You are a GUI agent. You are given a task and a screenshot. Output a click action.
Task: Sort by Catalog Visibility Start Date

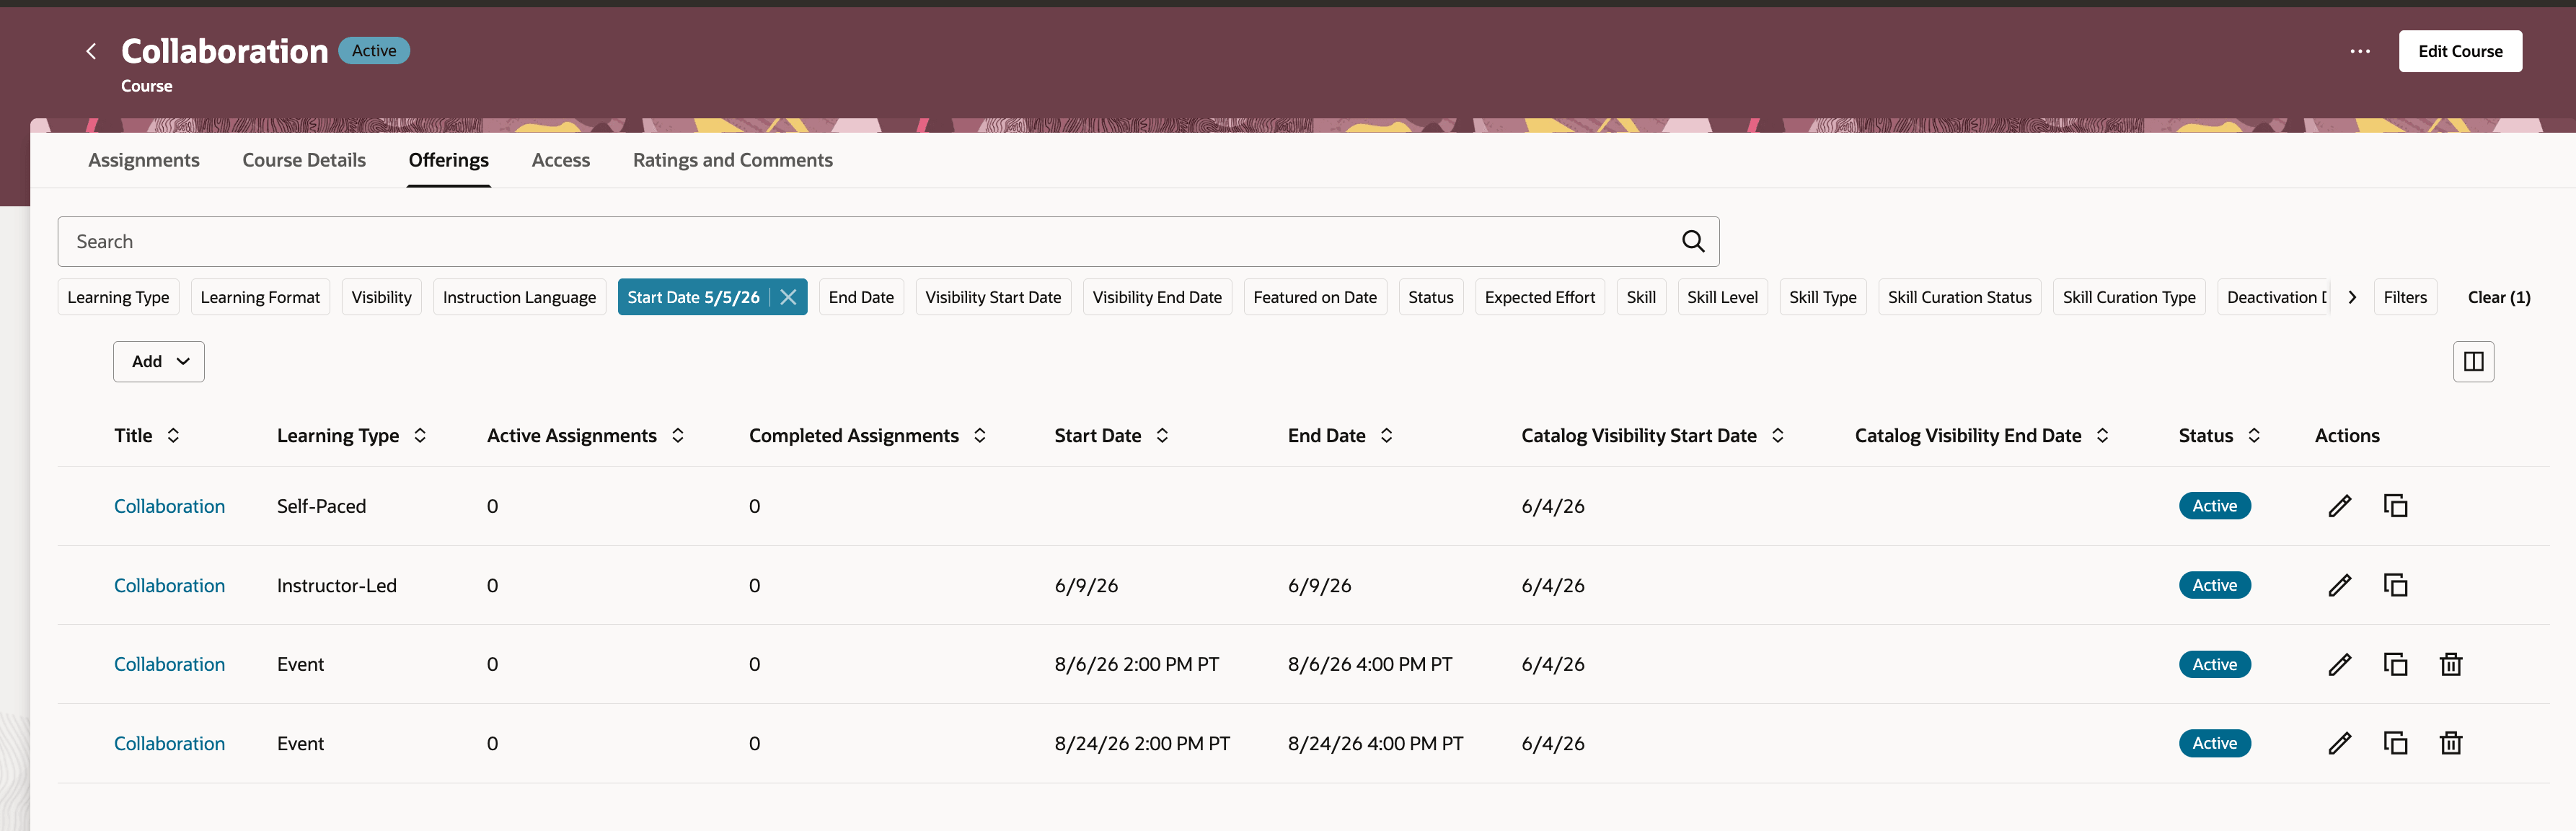(x=1777, y=435)
